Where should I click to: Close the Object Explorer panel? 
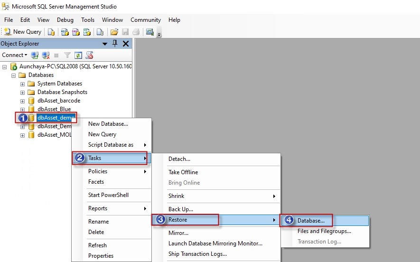(126, 44)
